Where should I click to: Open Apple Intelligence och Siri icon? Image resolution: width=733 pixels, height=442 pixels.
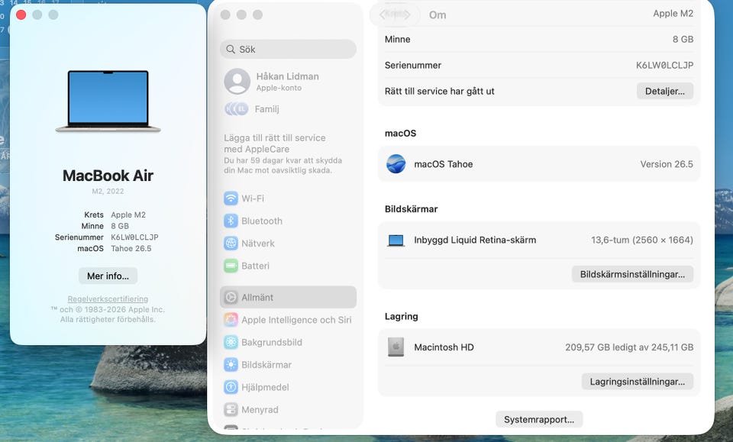coord(231,320)
